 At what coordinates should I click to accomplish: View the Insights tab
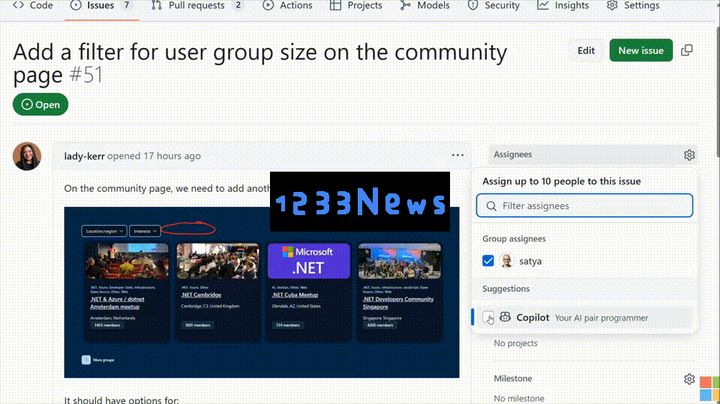click(563, 5)
